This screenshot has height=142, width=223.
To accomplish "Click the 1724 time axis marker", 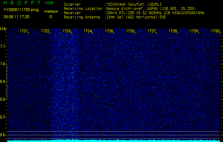I will click(x=88, y=31).
